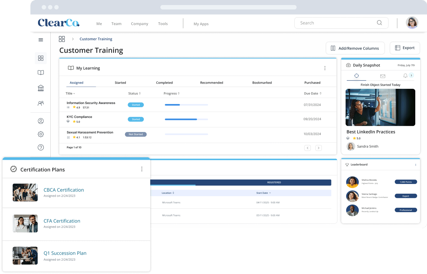
Task: Open the My Apps menu
Action: coord(201,24)
